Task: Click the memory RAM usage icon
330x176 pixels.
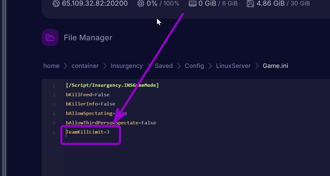Action: click(192, 4)
